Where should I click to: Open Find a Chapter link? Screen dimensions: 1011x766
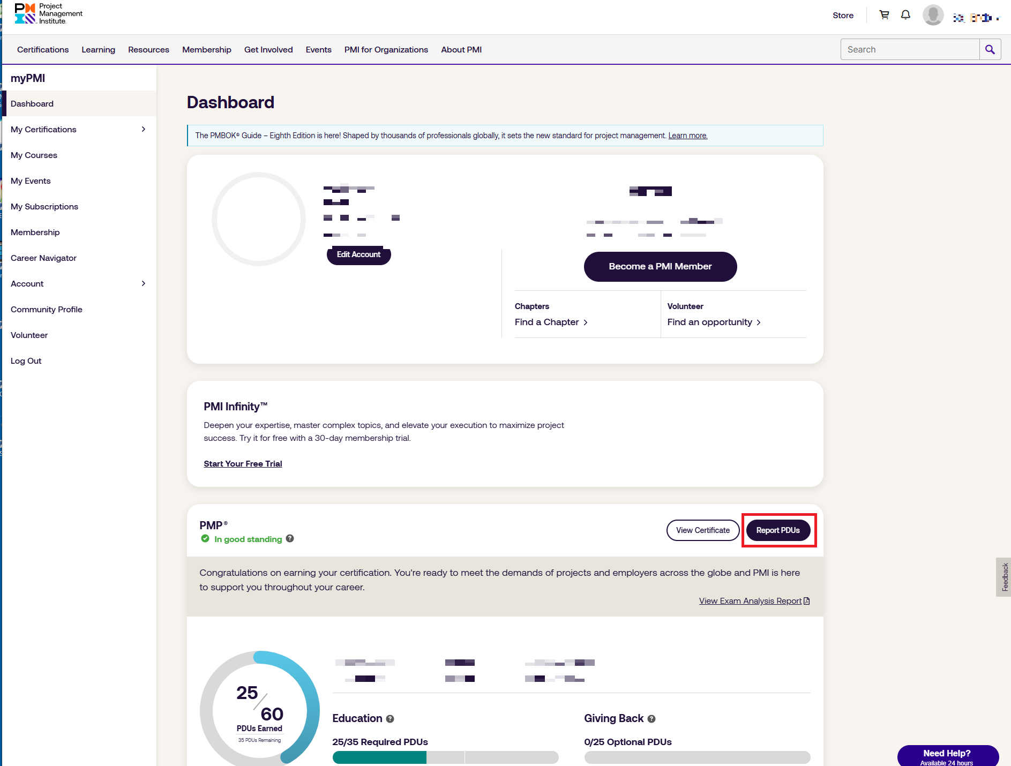[551, 322]
